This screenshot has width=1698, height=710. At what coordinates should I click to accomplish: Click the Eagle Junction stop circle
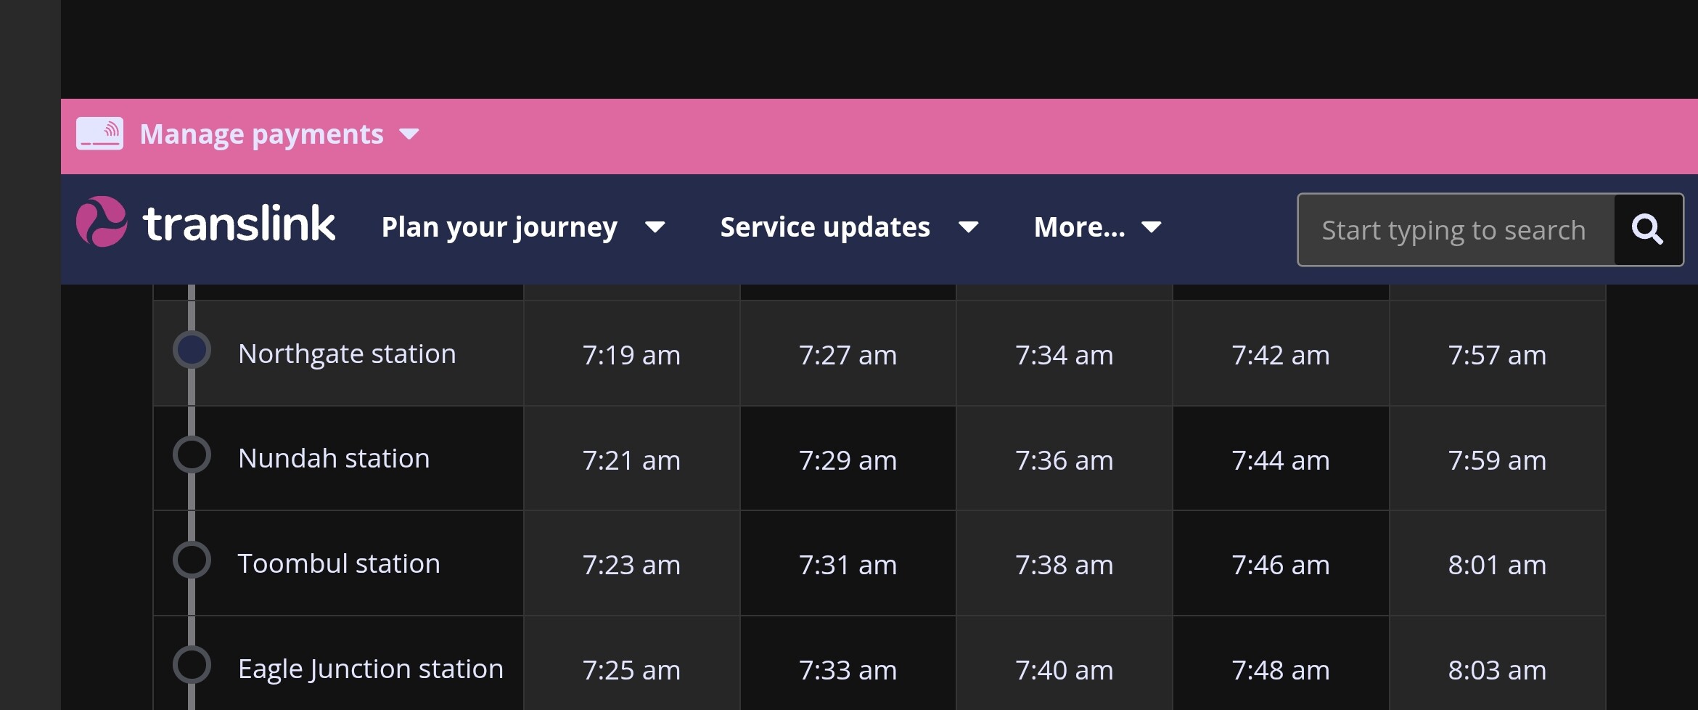tap(192, 665)
